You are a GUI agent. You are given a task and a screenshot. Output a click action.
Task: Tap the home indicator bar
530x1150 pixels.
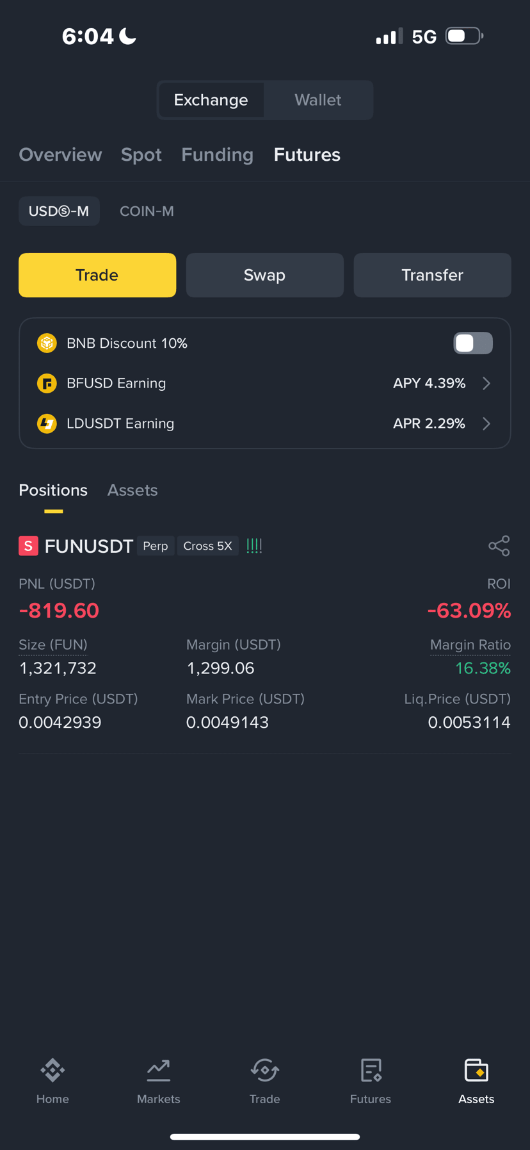265,1137
